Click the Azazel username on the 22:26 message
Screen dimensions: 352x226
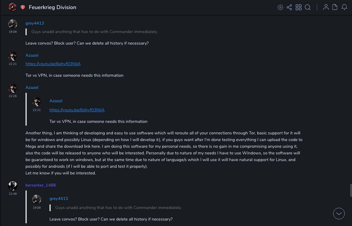(32, 87)
